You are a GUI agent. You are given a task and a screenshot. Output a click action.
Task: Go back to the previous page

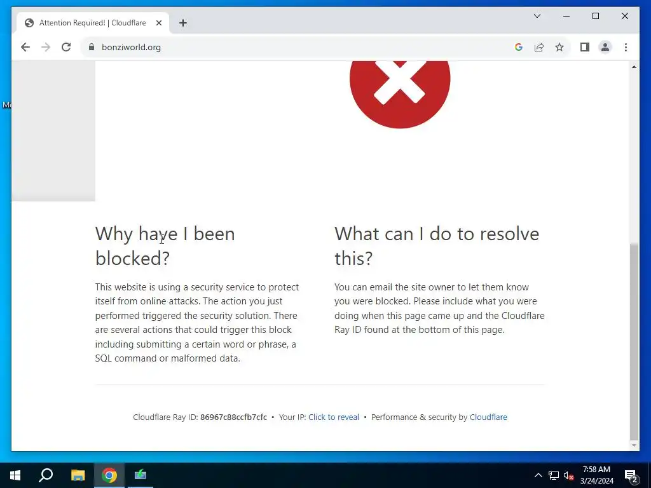25,47
